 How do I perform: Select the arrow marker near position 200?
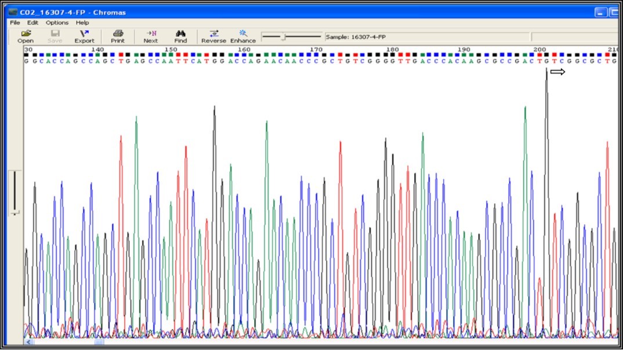558,72
